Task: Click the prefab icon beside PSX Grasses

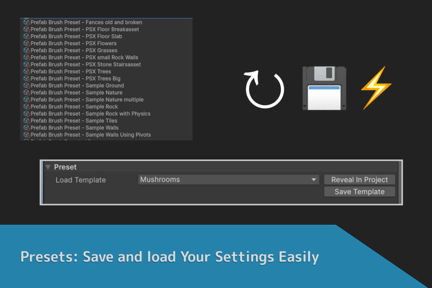Action: point(27,50)
